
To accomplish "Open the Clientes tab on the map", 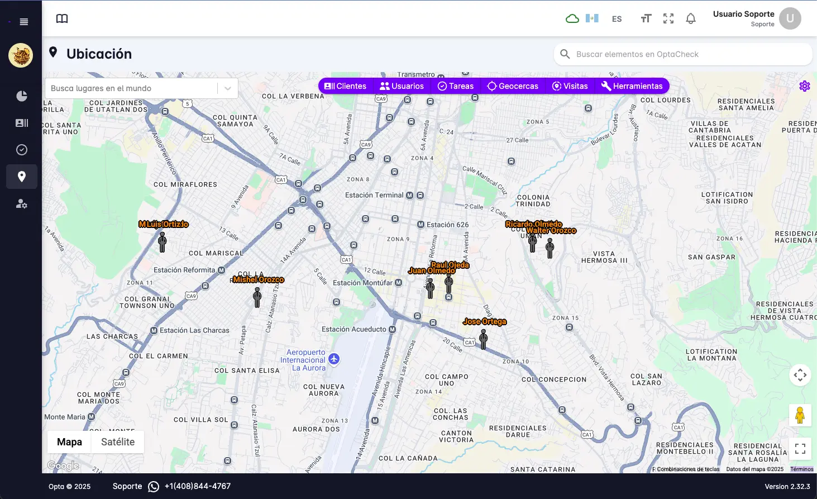I will coord(346,86).
